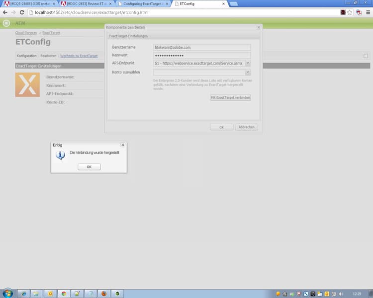Open the Wechseln zu ExactTarget link
The width and height of the screenshot is (373, 298).
[x=79, y=56]
